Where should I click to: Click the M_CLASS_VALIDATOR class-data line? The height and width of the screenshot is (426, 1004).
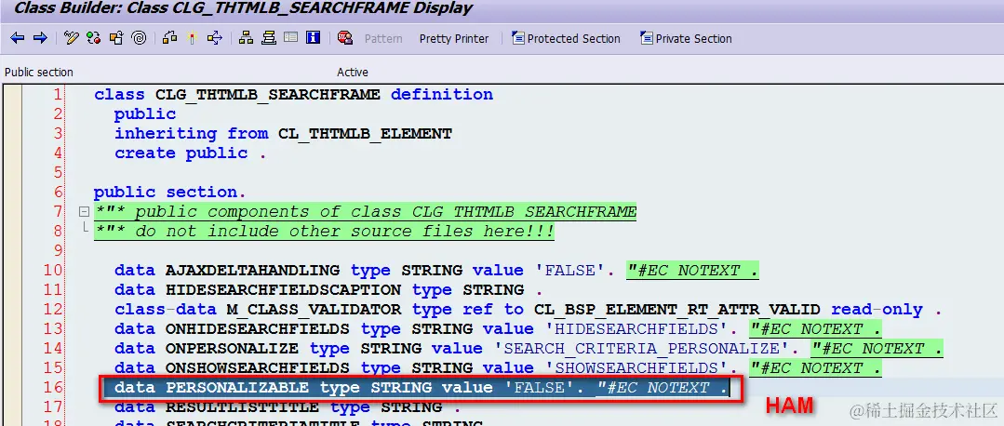point(529,310)
